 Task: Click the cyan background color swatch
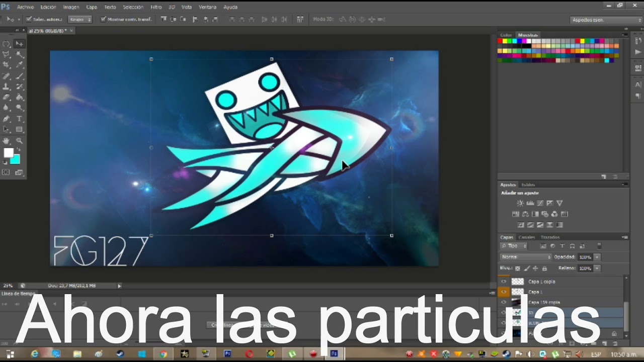pos(16,159)
